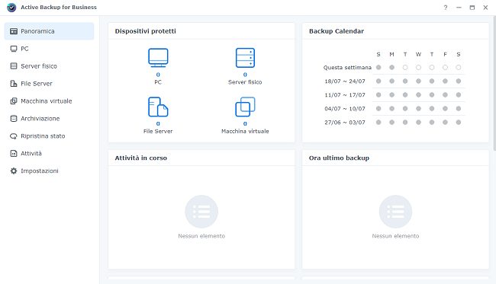Click Saturday dot for Questa settimana
This screenshot has width=496, height=284.
(459, 67)
